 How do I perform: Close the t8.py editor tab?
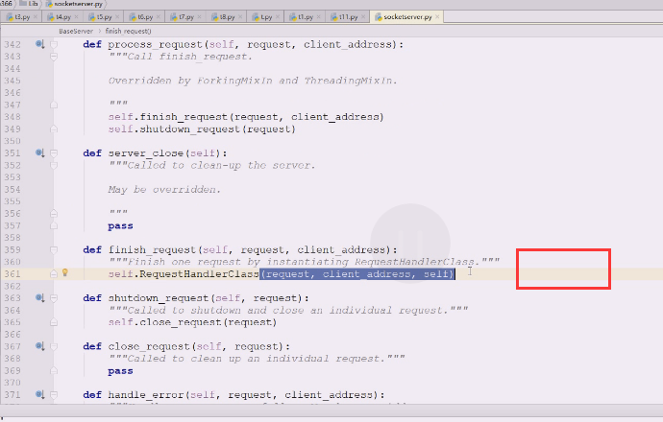[240, 17]
